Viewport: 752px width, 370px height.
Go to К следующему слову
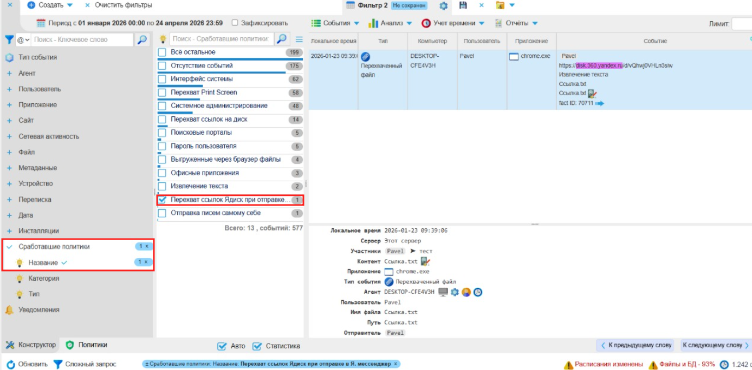[x=715, y=345]
